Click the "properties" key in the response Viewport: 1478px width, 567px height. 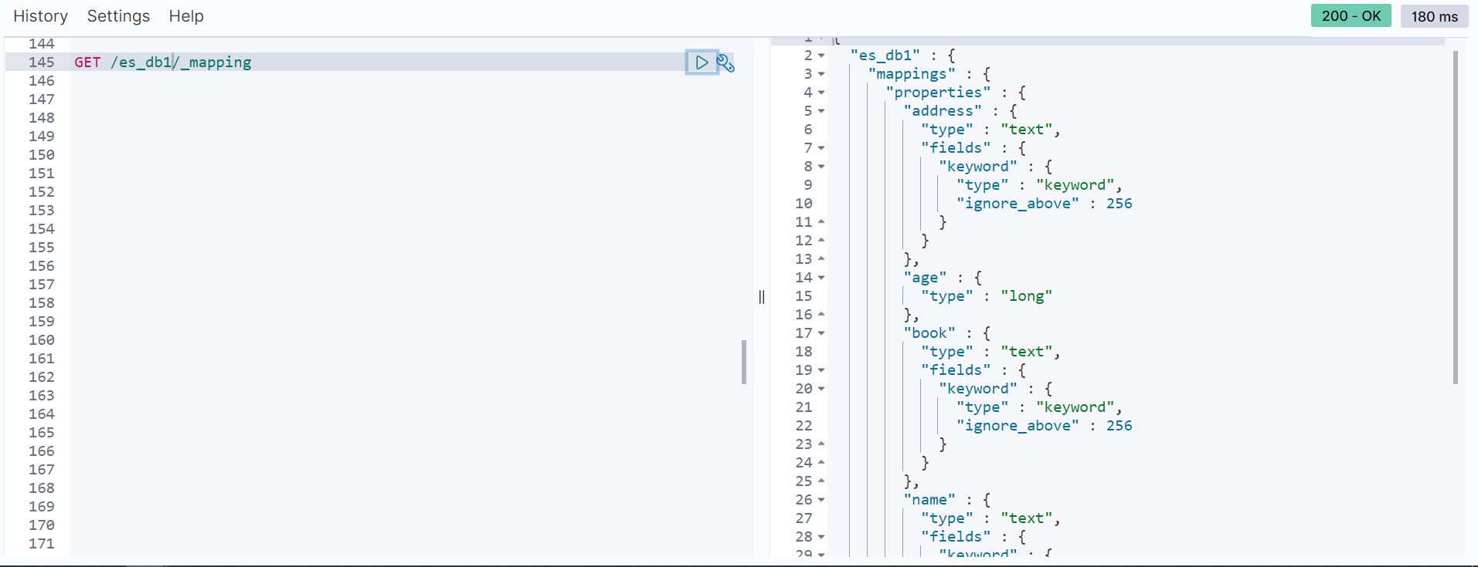pyautogui.click(x=938, y=93)
